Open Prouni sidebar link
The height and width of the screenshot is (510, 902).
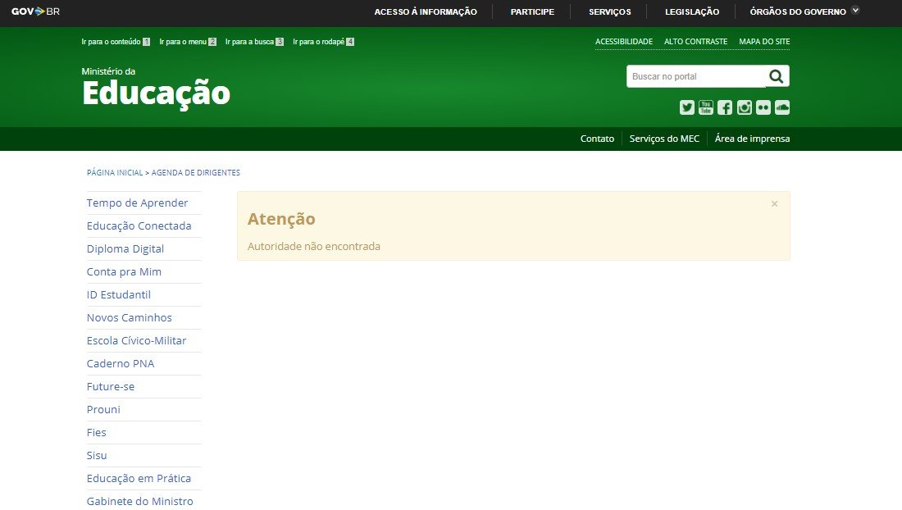pyautogui.click(x=103, y=410)
